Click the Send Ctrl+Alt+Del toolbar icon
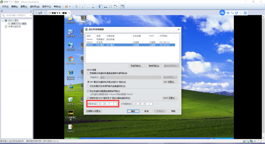 click(x=76, y=6)
